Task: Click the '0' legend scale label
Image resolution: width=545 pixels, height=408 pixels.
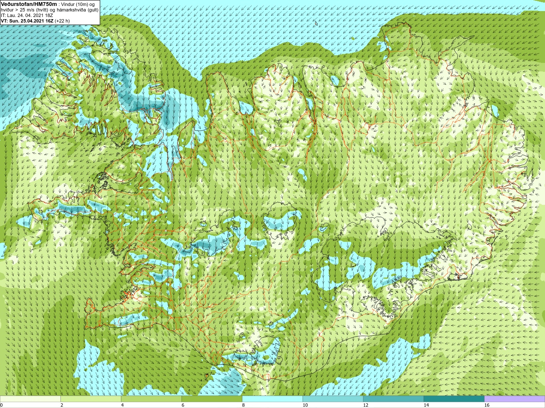Action: point(1,405)
